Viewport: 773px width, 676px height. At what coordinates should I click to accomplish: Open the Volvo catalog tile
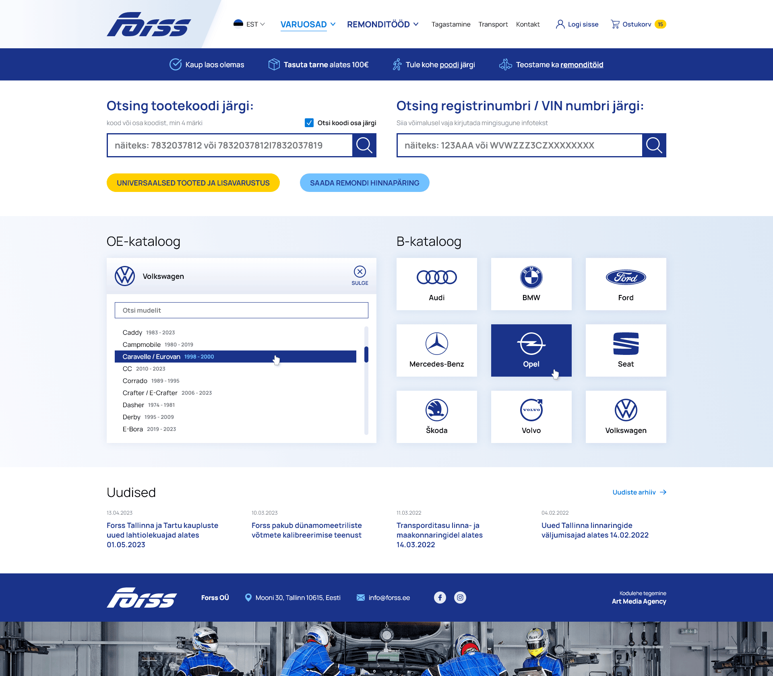tap(531, 417)
